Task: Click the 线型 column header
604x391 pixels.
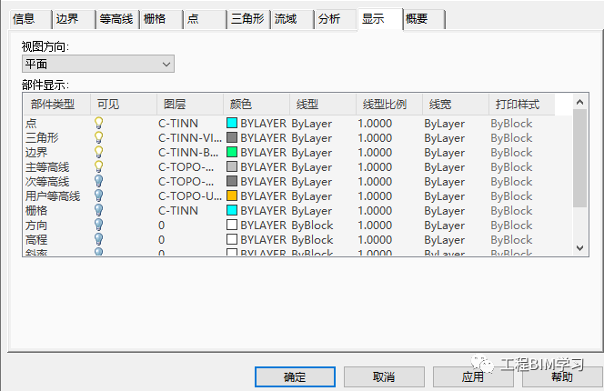Action: (x=322, y=104)
